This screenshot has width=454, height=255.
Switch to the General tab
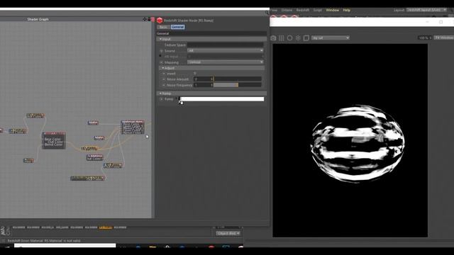click(x=177, y=27)
